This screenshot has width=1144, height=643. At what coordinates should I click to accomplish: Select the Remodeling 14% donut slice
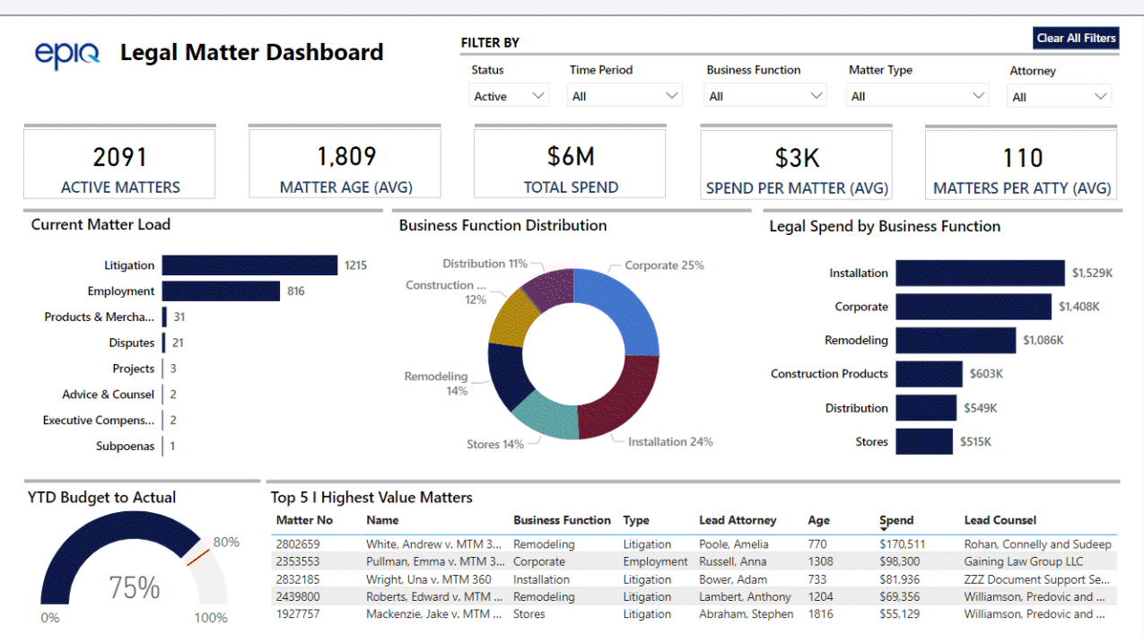pyautogui.click(x=507, y=376)
